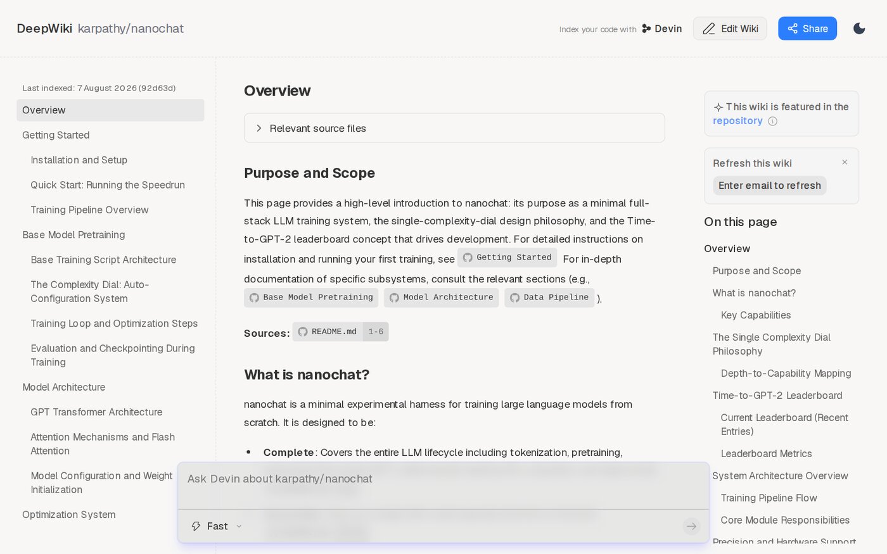Open Getting Started in the sidebar
This screenshot has width=887, height=554.
56,135
